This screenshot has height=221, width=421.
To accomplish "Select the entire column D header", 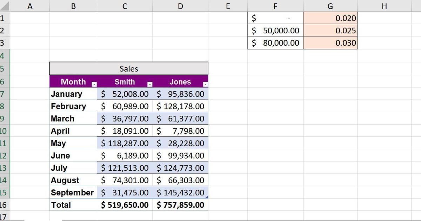I will [x=180, y=6].
